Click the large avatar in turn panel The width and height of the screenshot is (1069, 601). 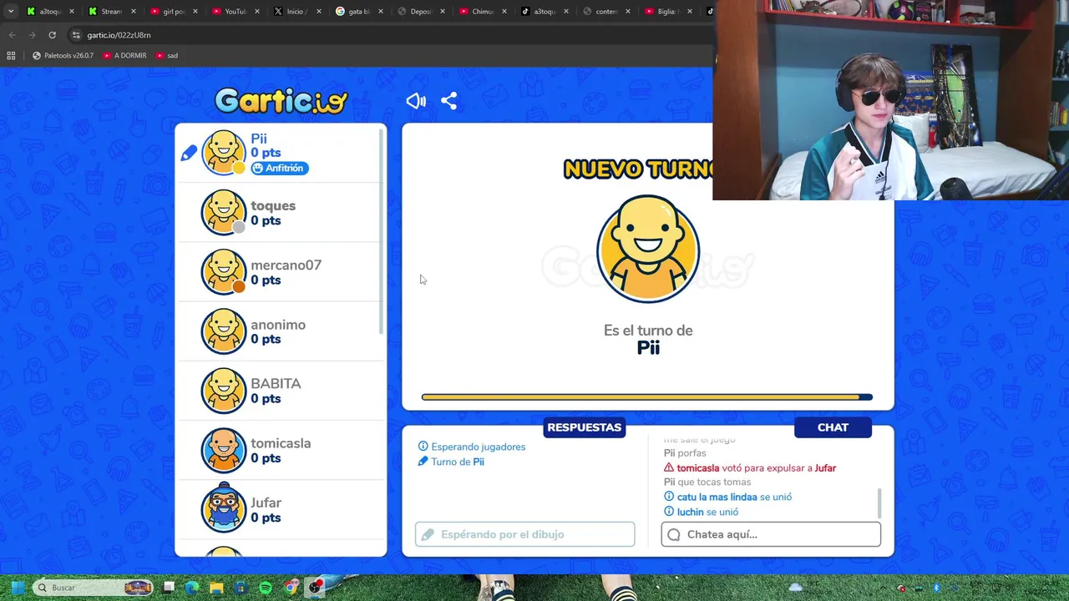(648, 249)
